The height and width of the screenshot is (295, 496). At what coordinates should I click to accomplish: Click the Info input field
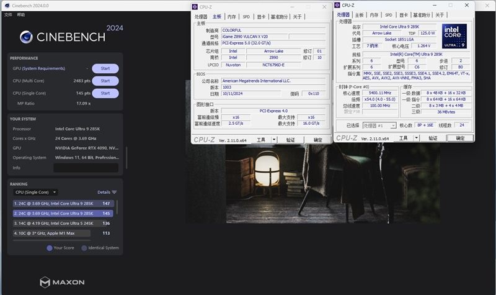(86, 168)
